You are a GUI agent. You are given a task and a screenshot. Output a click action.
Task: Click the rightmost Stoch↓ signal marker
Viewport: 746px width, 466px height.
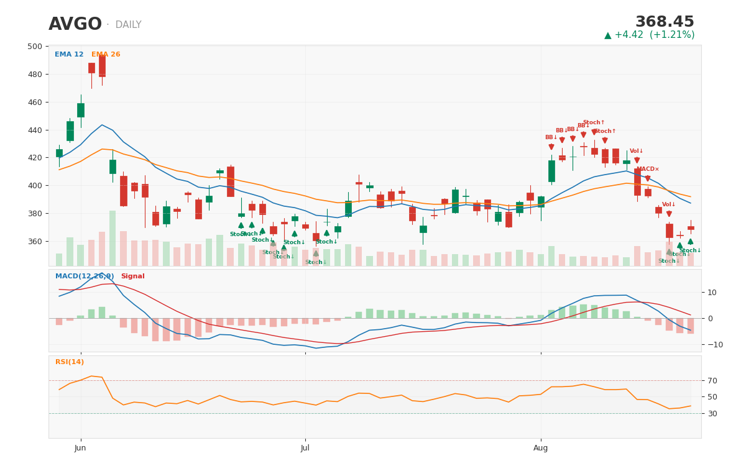click(x=690, y=250)
